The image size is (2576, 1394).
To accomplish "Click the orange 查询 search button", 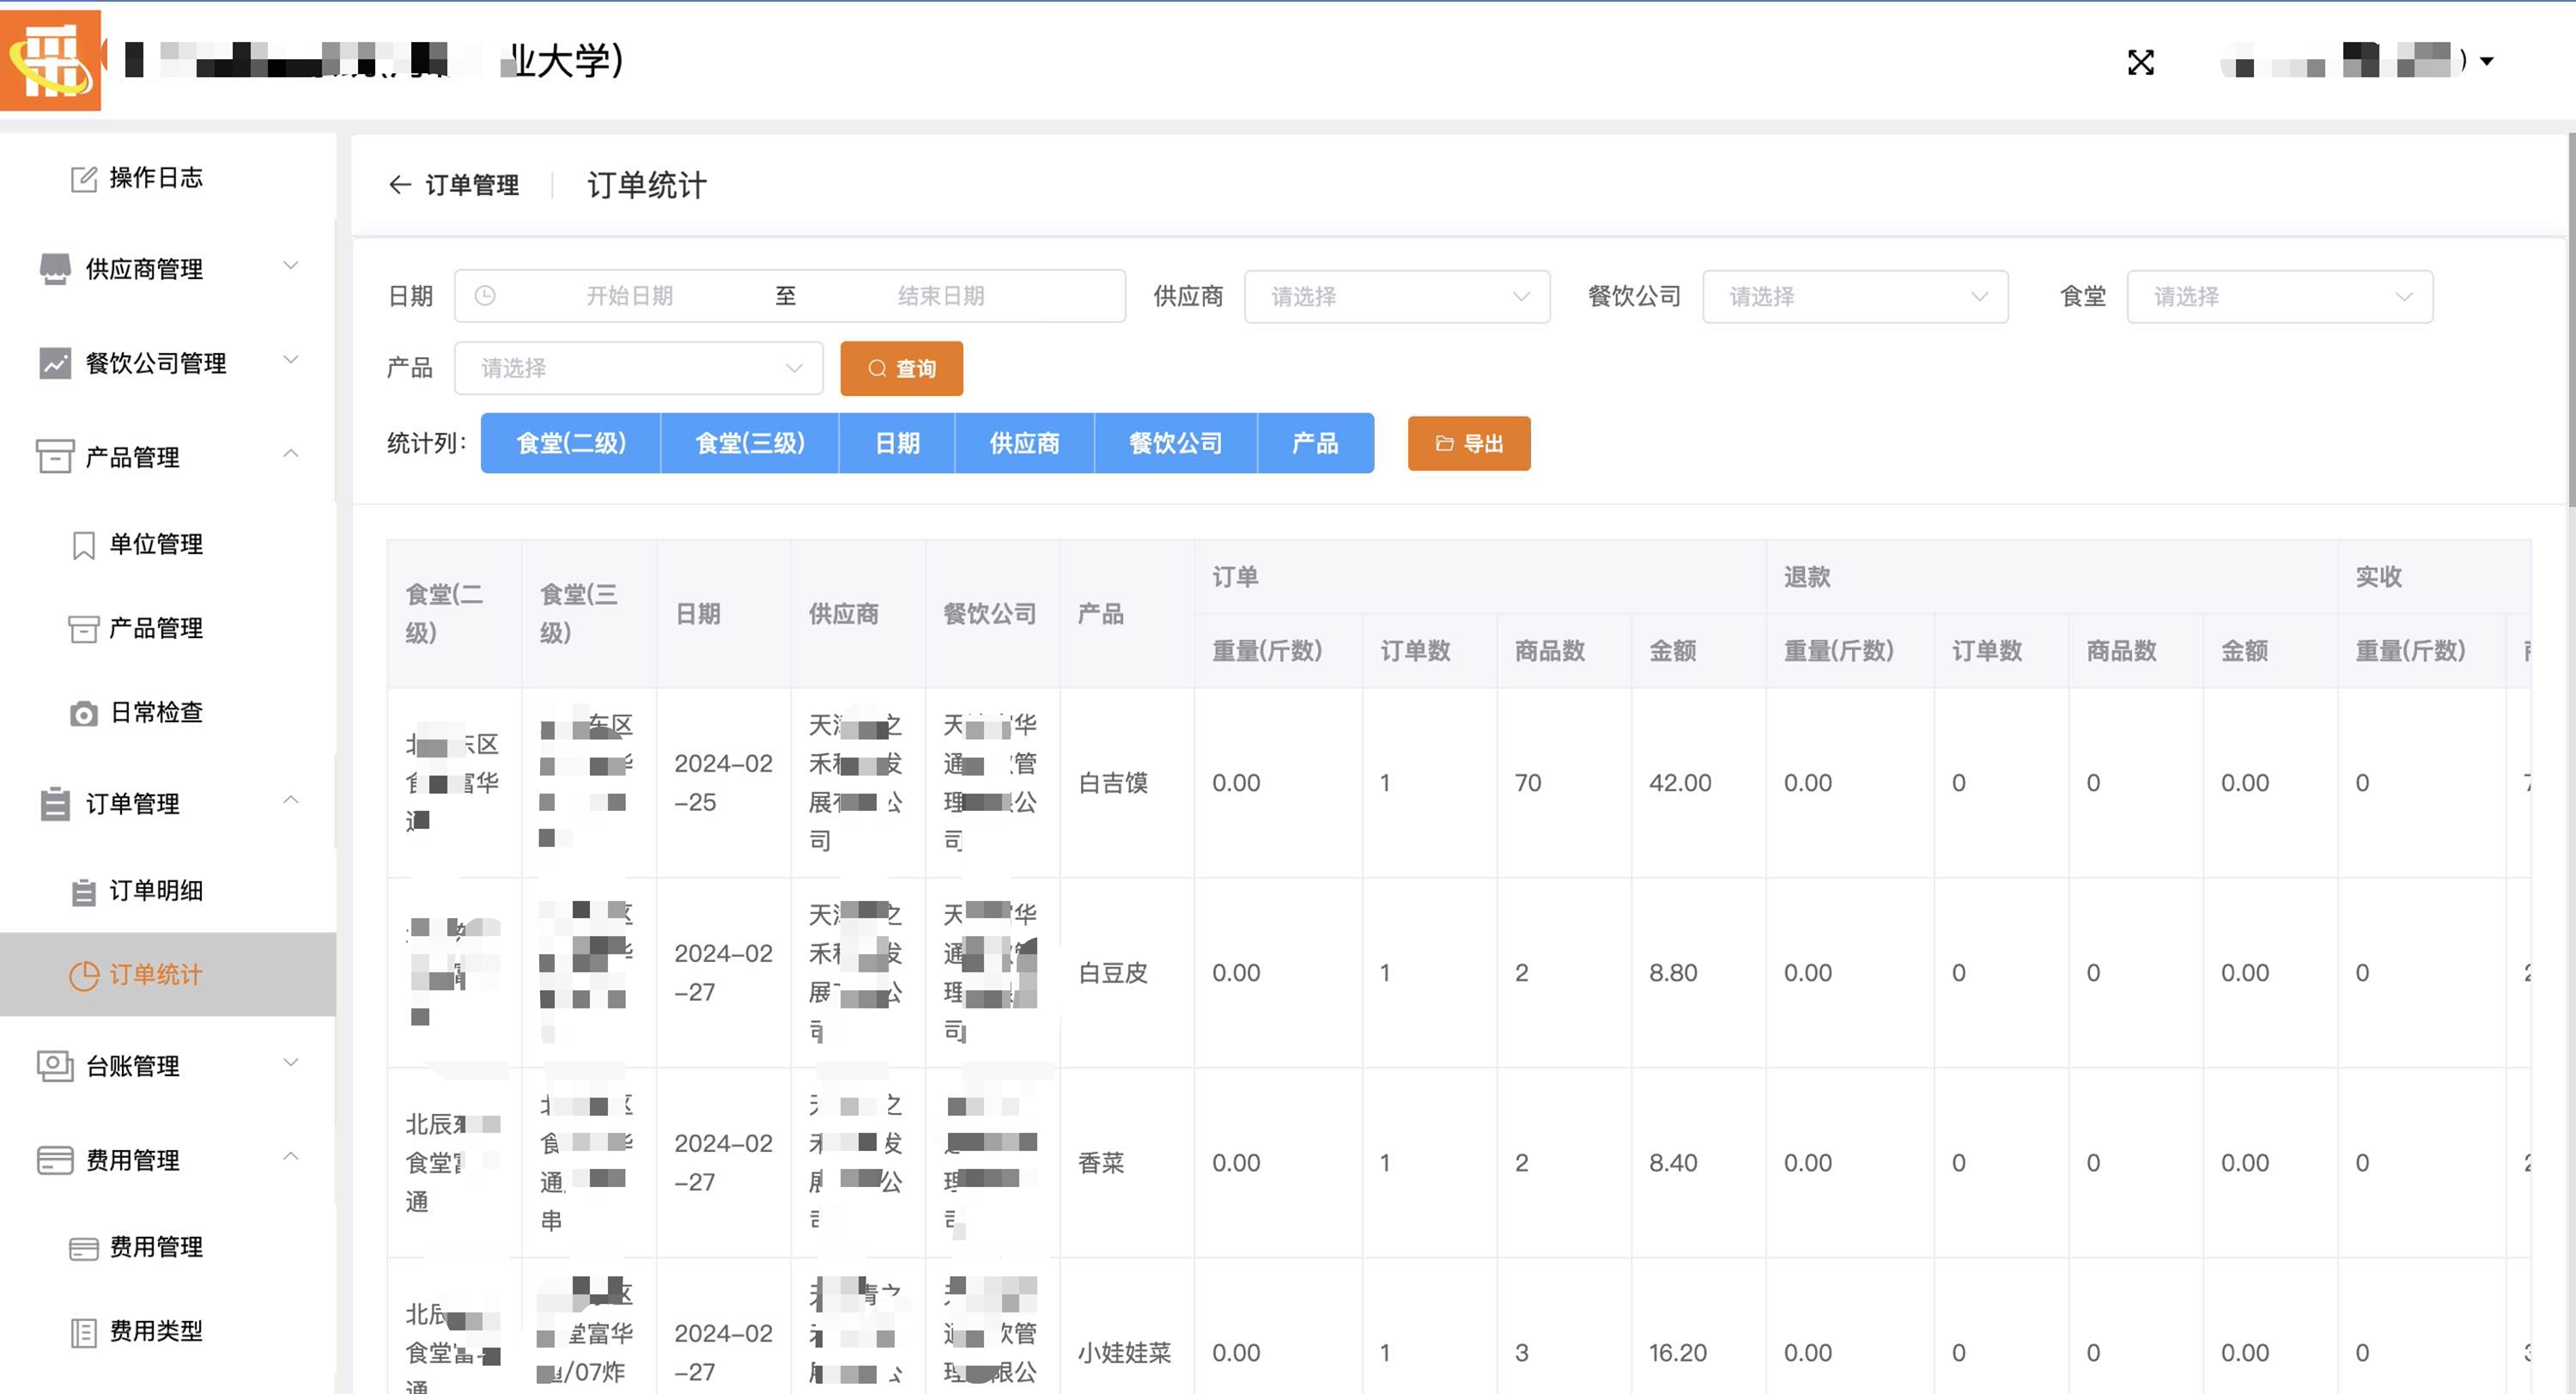I will [x=901, y=369].
